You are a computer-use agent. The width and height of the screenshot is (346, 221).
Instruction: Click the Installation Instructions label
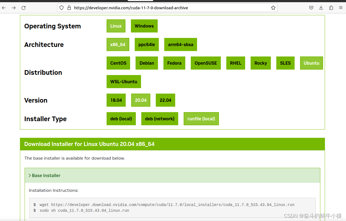54,190
